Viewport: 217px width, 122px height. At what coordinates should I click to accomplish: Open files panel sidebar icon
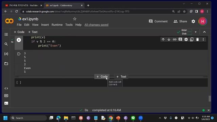pyautogui.click(x=6, y=64)
